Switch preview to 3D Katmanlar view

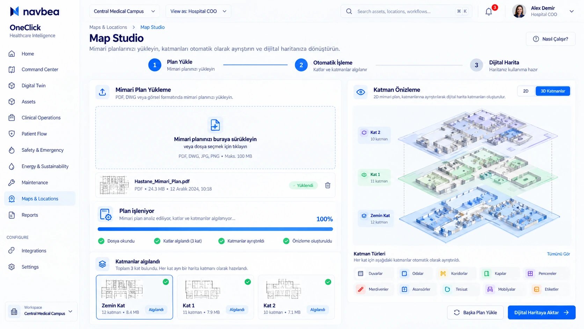pyautogui.click(x=553, y=91)
